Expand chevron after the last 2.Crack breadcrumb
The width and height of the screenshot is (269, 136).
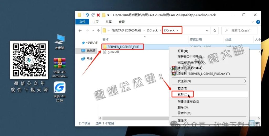coord(177,31)
